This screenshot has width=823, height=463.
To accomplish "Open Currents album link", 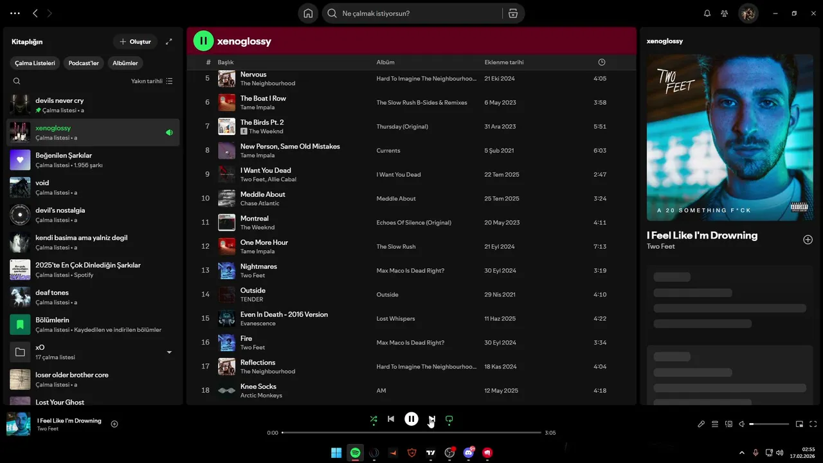I will (388, 150).
